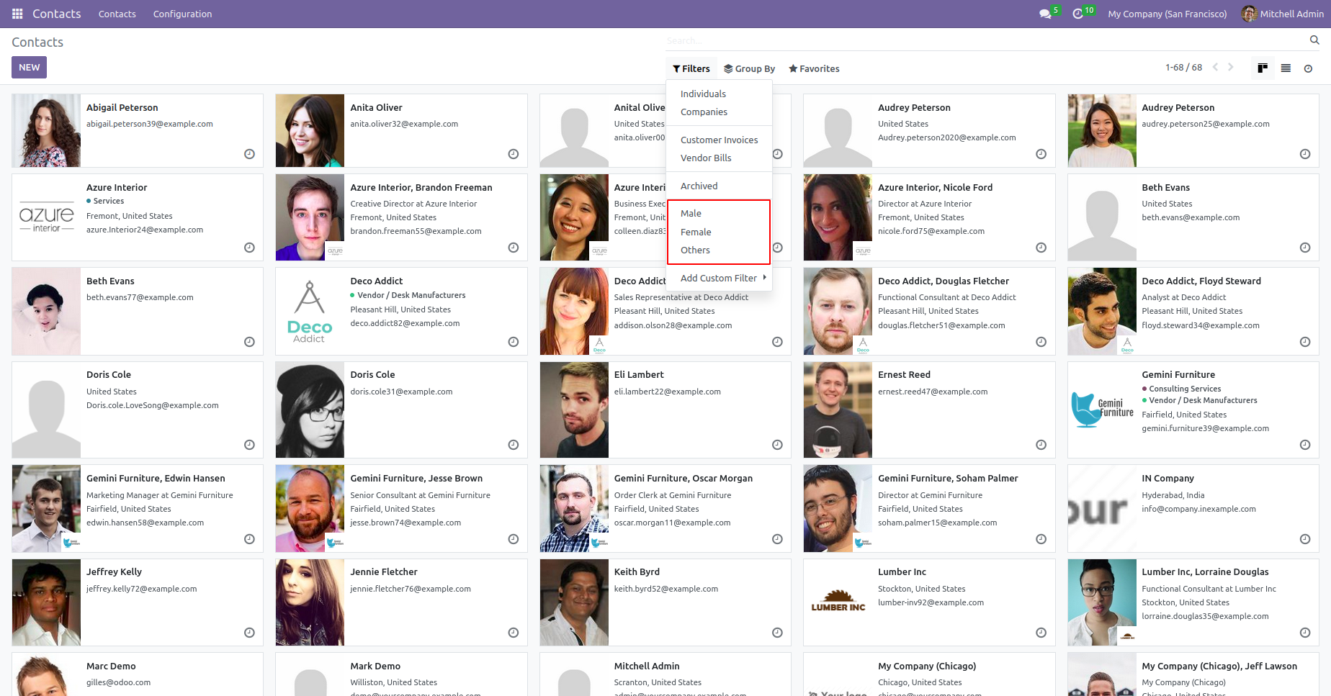Open the Favorites dropdown
The image size is (1331, 696).
pos(814,68)
